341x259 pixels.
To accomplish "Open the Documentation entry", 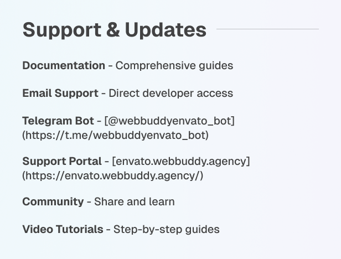I will point(64,66).
